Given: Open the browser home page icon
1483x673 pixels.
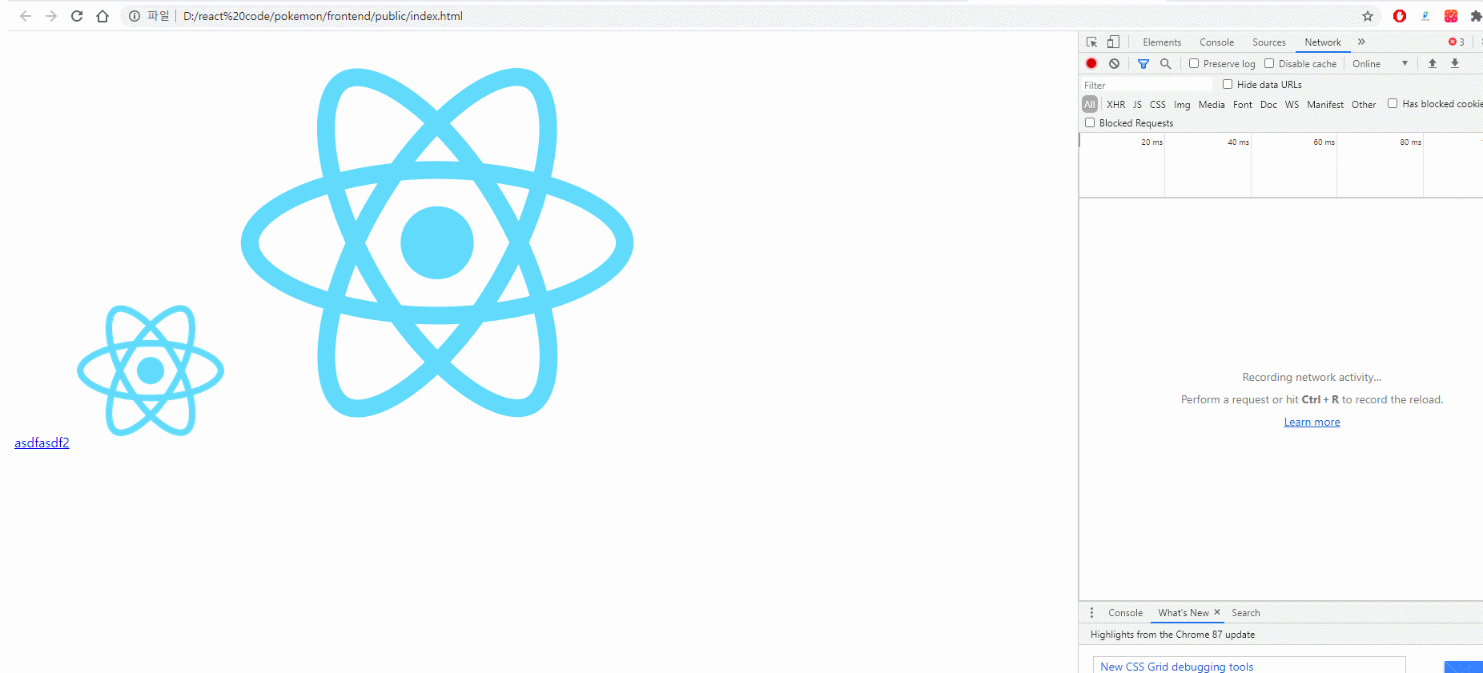Looking at the screenshot, I should [x=102, y=16].
